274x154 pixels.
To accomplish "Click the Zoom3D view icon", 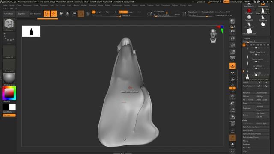I will pyautogui.click(x=232, y=110).
